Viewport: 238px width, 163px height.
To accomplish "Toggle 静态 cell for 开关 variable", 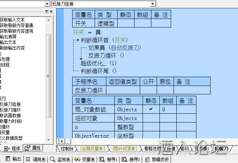I will point(126,23).
